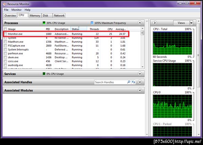Tick the System Interrupts checkbox
Screen dimensions: 203x145
(5, 49)
